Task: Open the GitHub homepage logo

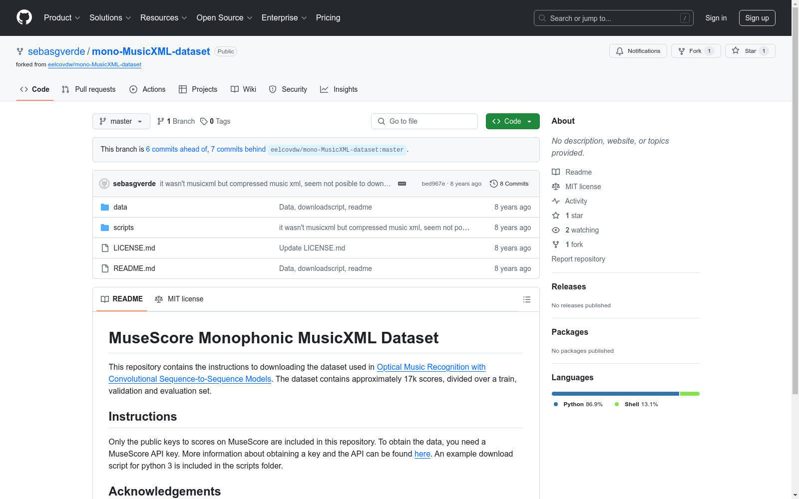Action: [x=24, y=17]
